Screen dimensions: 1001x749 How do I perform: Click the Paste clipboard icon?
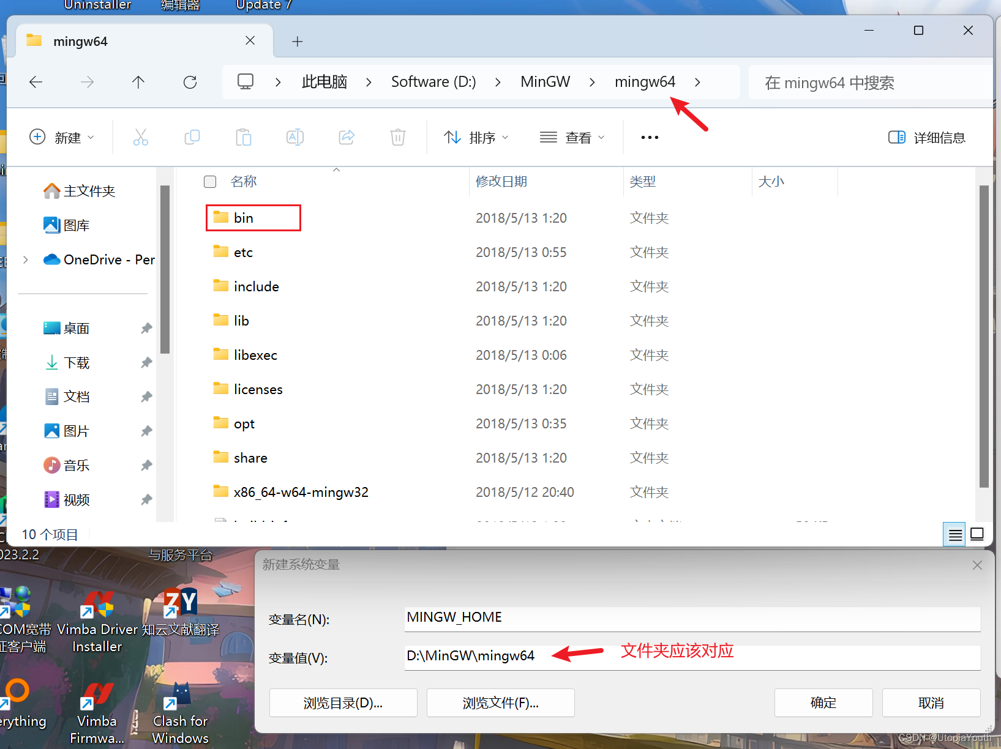point(244,137)
